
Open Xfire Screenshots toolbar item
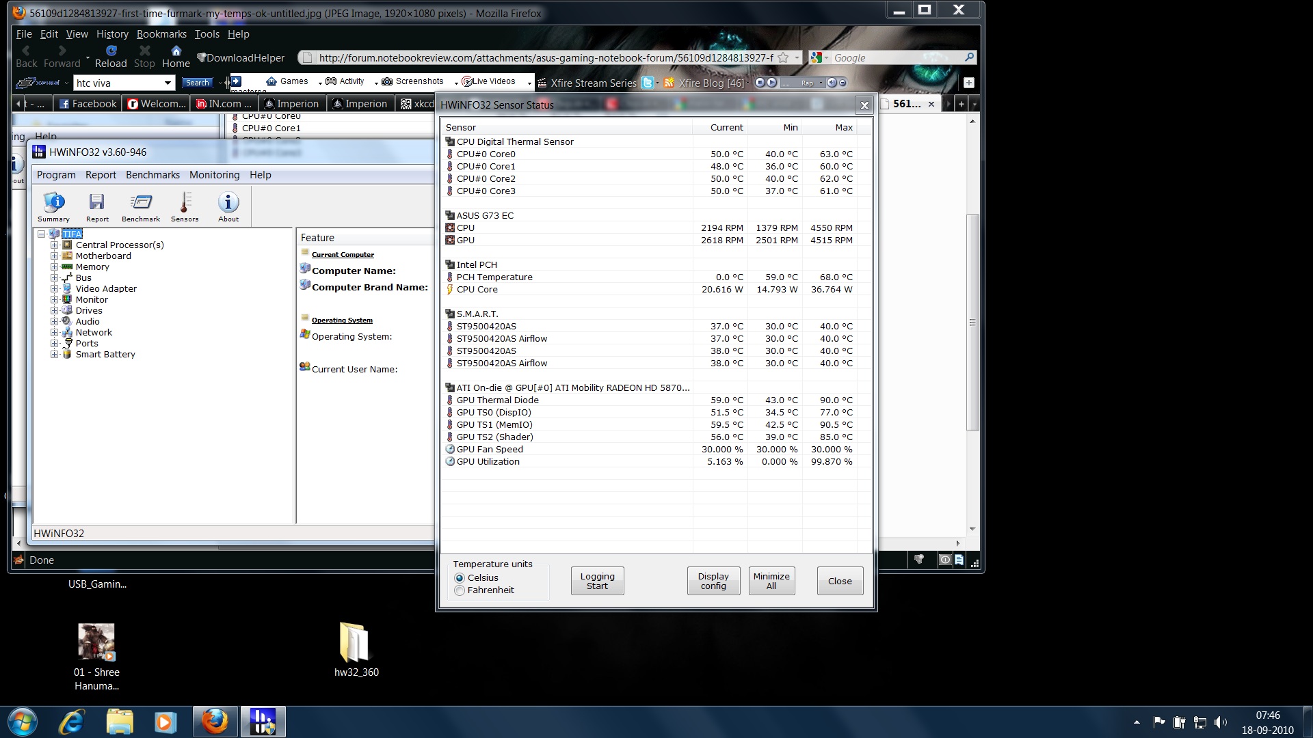pos(413,81)
